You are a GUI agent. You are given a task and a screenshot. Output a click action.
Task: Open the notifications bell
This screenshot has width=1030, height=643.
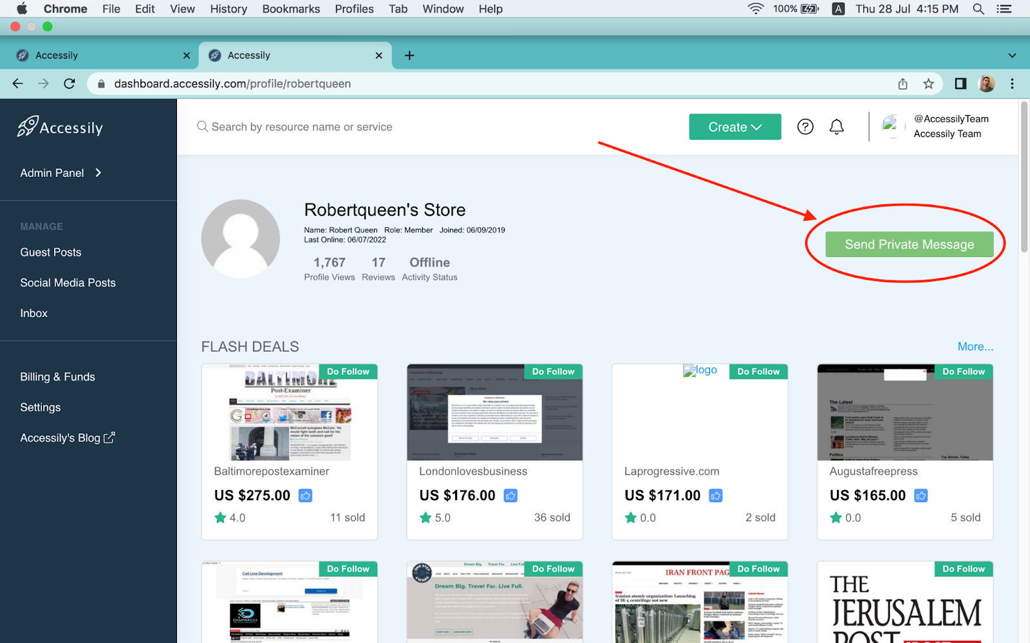[x=836, y=127]
